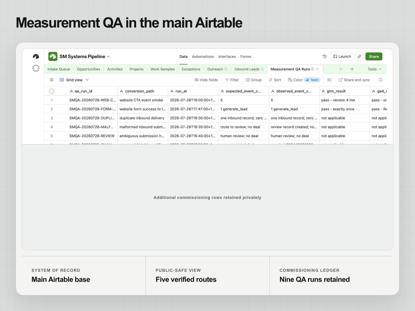
Task: Click info icon on Measurement QA Runs tab
Action: pyautogui.click(x=312, y=69)
